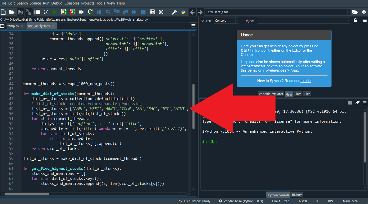
Task: Go forward with right arrow icon
Action: [x=200, y=12]
